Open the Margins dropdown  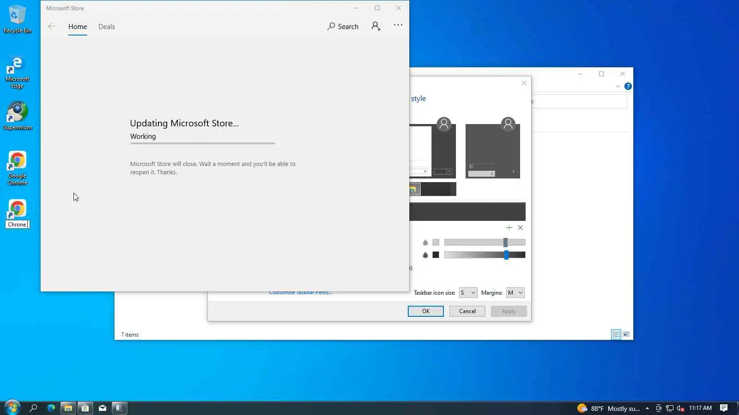point(515,293)
